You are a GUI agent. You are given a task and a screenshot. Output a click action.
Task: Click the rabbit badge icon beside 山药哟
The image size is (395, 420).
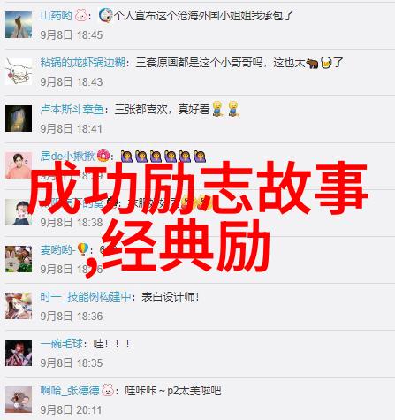[x=81, y=15]
